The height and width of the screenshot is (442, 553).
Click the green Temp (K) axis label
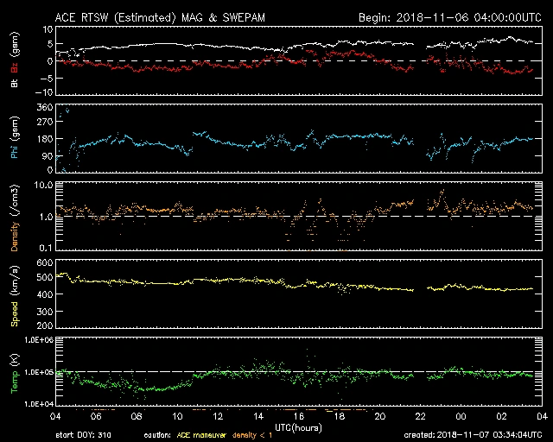15,371
